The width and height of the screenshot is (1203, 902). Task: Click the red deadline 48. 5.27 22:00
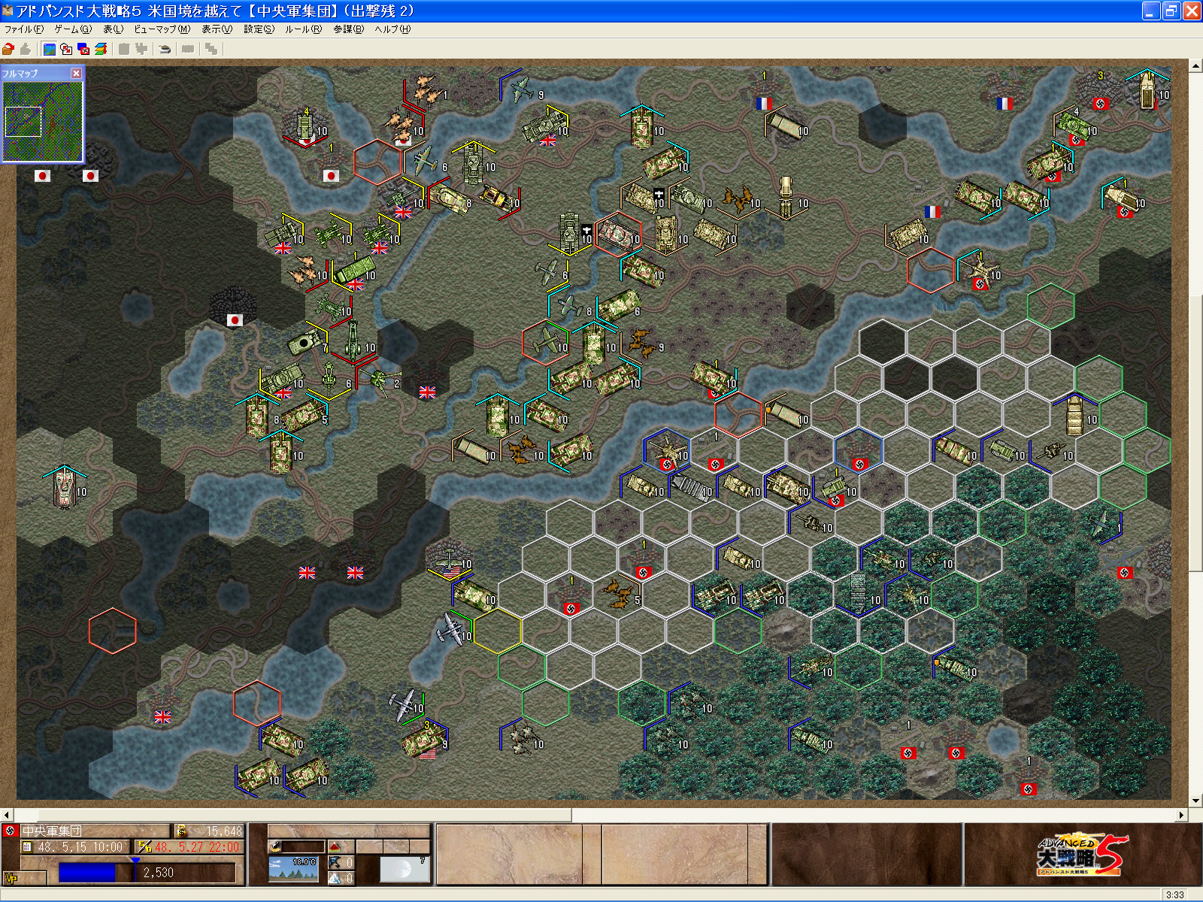click(x=197, y=847)
